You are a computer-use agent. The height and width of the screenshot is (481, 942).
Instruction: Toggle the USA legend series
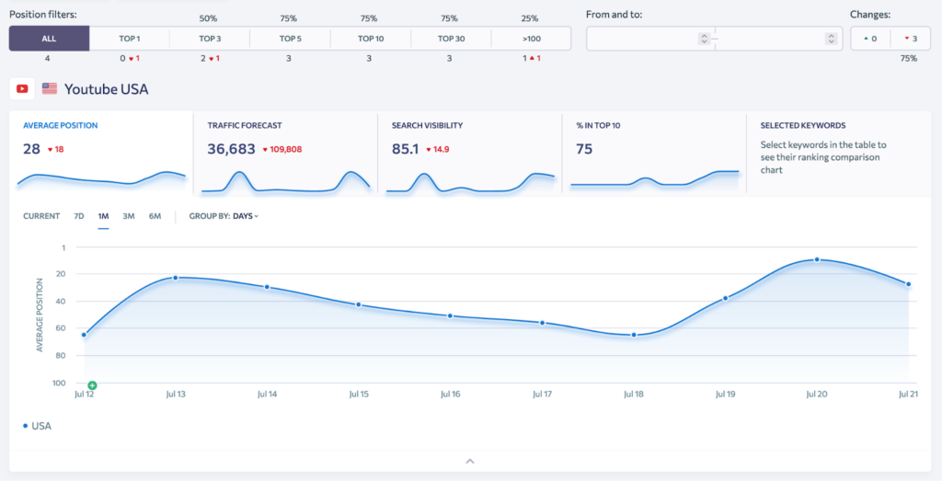37,426
